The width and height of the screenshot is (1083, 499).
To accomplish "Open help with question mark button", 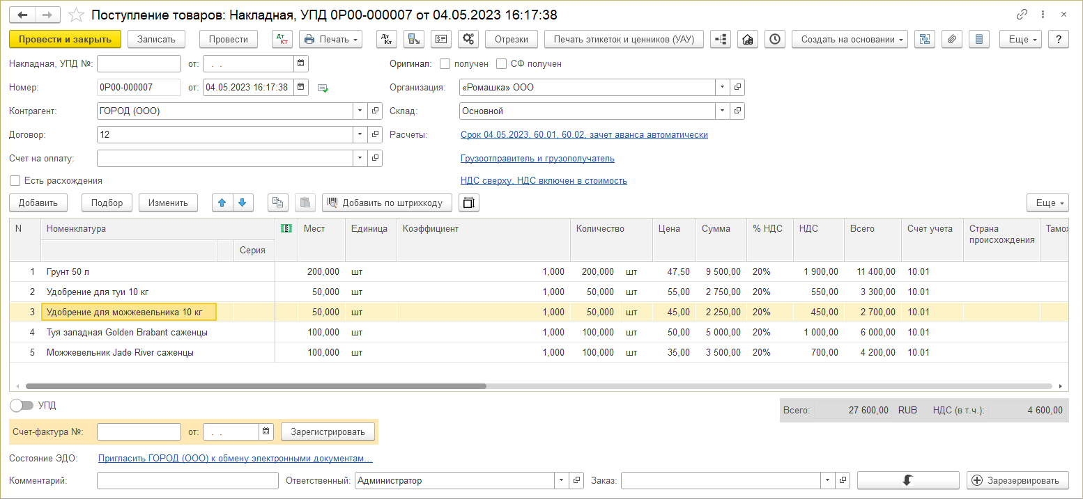I will click(x=1059, y=40).
